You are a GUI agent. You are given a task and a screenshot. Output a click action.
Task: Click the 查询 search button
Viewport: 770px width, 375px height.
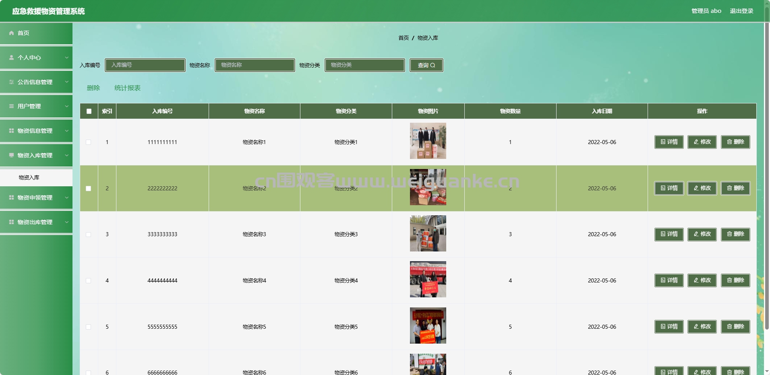click(426, 65)
